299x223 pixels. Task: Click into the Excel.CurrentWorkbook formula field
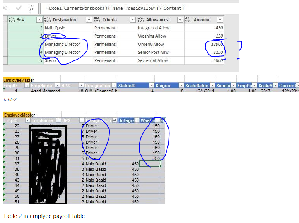point(140,9)
